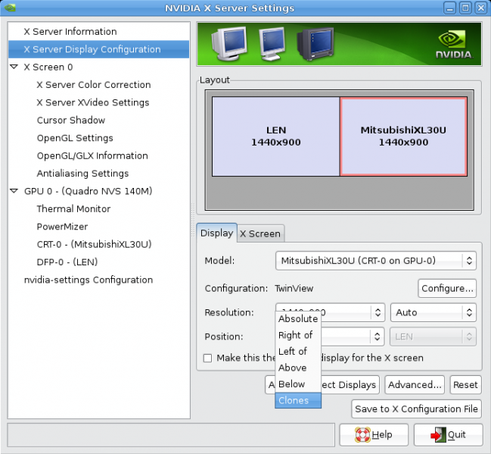Select the MitsubishiXL30U display in layout
The width and height of the screenshot is (491, 454).
click(x=403, y=136)
